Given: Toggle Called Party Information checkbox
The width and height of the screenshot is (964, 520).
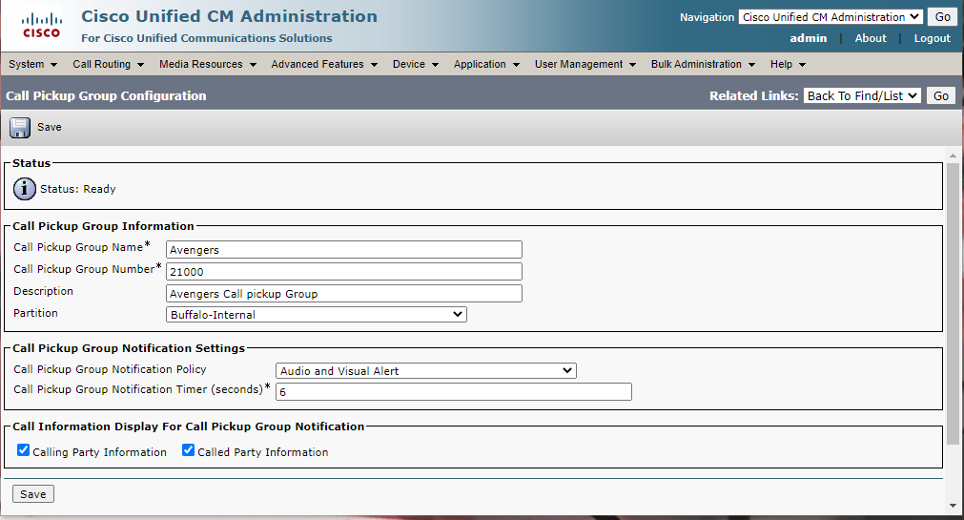Looking at the screenshot, I should (188, 449).
